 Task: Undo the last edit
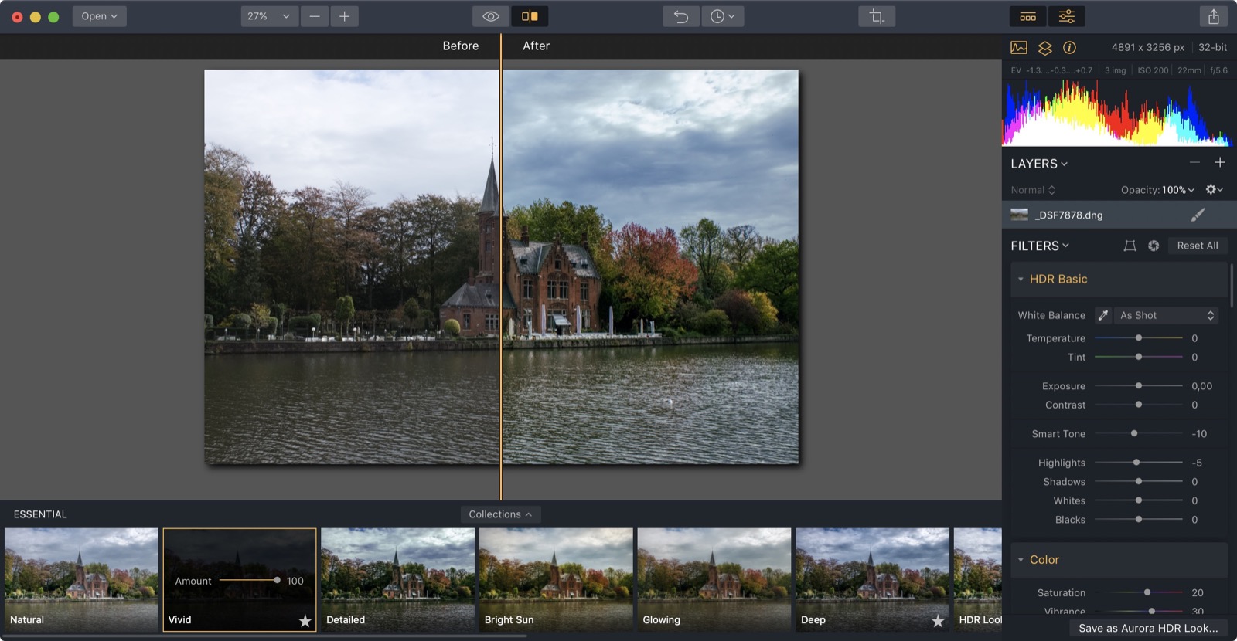tap(681, 16)
